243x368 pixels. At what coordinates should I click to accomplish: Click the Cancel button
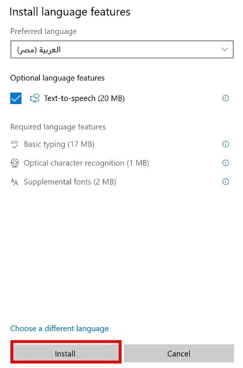tap(179, 354)
